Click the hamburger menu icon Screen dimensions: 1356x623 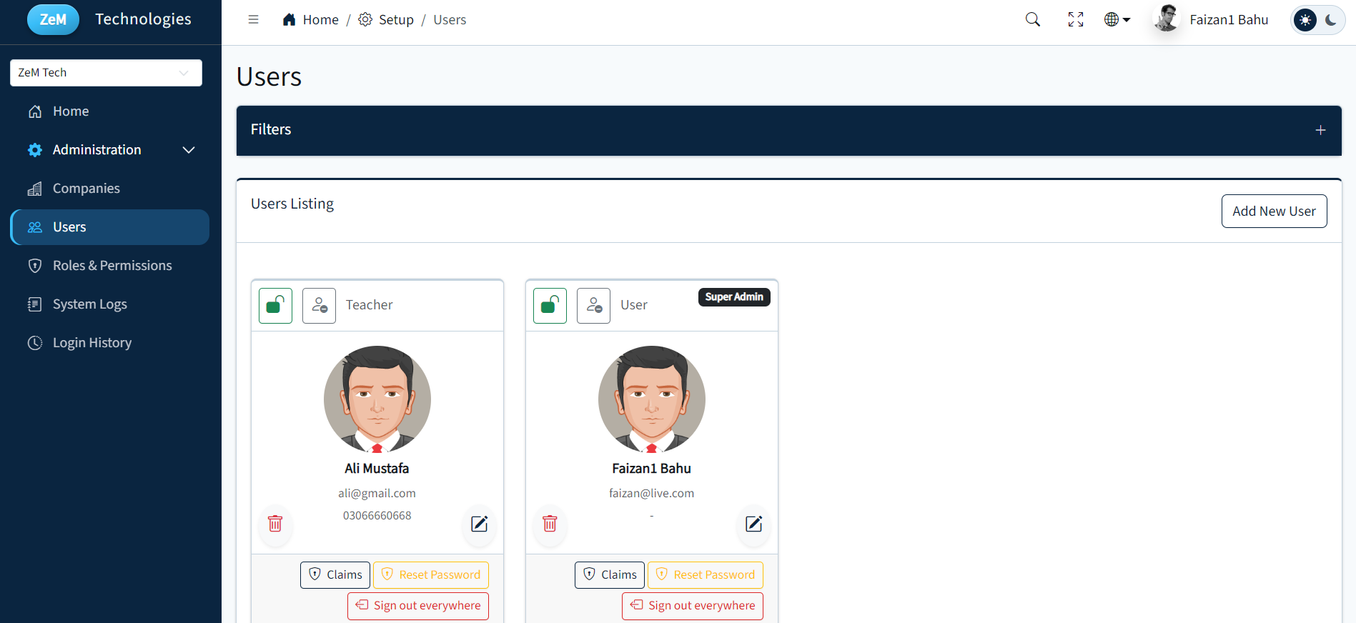click(253, 19)
